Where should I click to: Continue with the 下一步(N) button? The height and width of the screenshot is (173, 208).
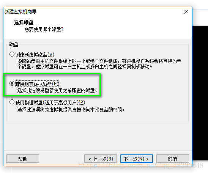(x=137, y=159)
